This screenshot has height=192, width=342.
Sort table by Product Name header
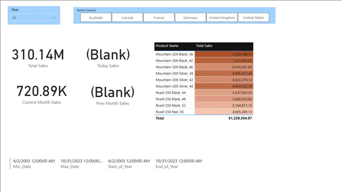pos(167,46)
